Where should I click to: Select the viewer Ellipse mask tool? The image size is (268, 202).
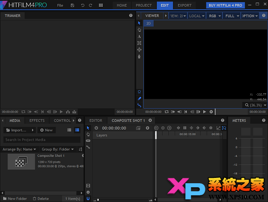coord(139,92)
